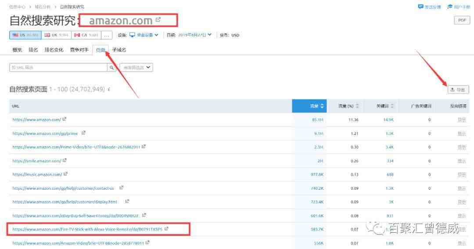474x249 pixels.
Task: Open https://www.amazon.com/ URL link
Action: (36, 120)
